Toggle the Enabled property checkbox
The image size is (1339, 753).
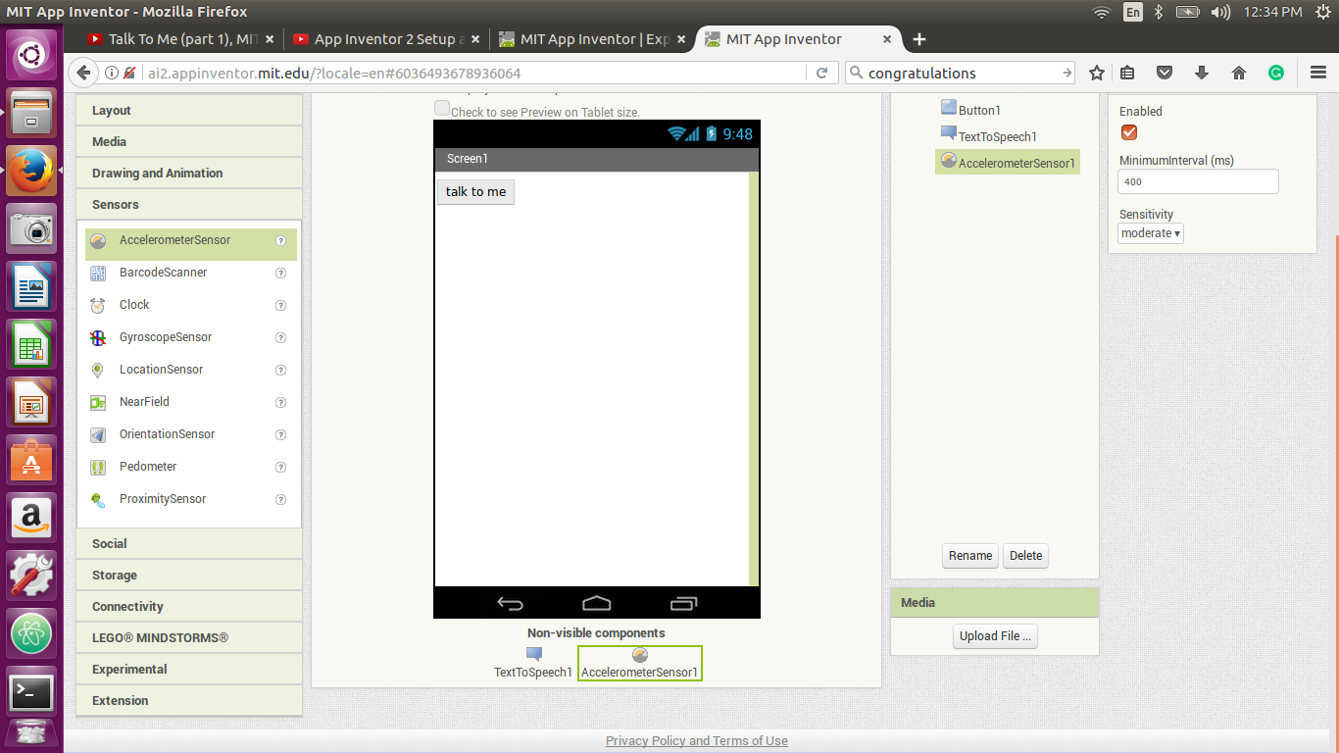tap(1129, 132)
